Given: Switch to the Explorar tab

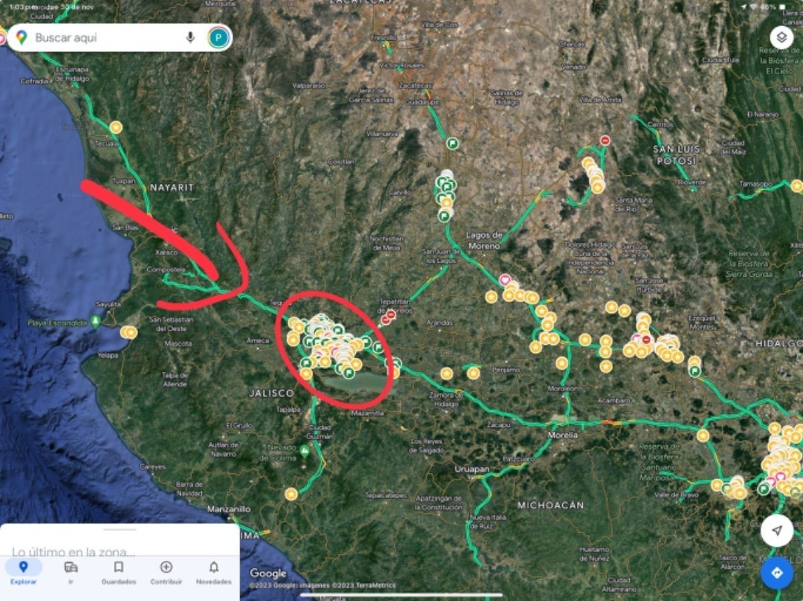Looking at the screenshot, I should pos(23,572).
